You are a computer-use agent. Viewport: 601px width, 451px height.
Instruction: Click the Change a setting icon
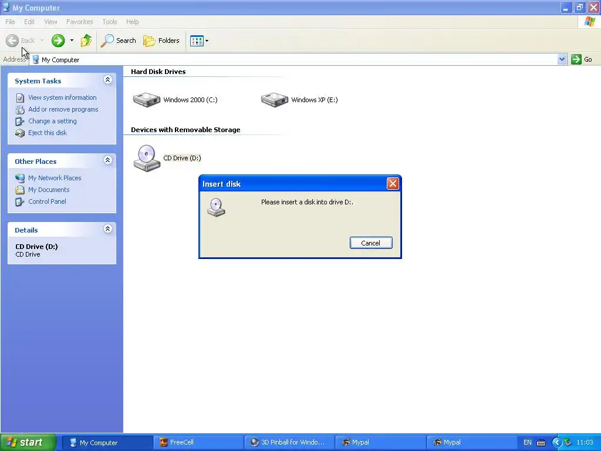(x=20, y=122)
